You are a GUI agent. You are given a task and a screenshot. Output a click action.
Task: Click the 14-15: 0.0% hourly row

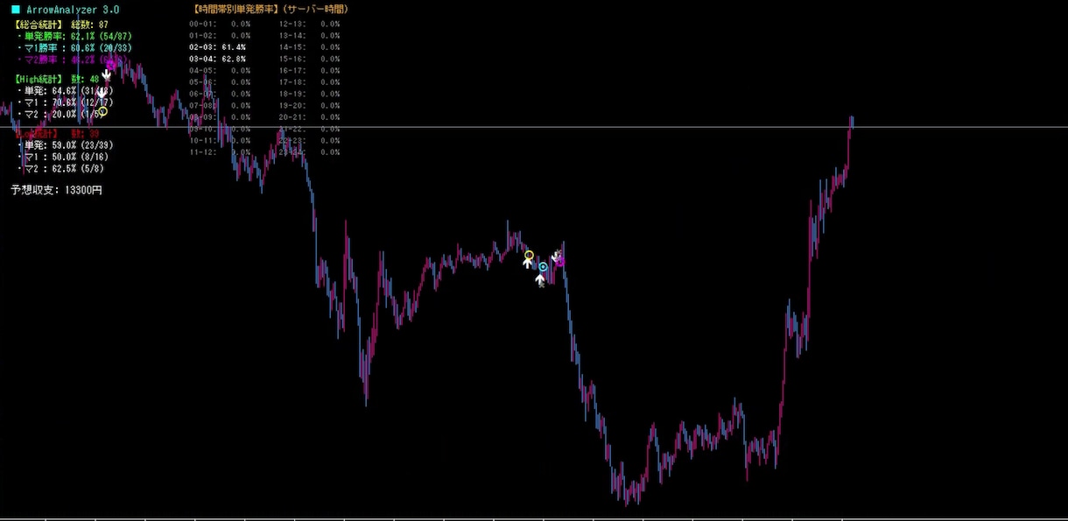tap(309, 47)
